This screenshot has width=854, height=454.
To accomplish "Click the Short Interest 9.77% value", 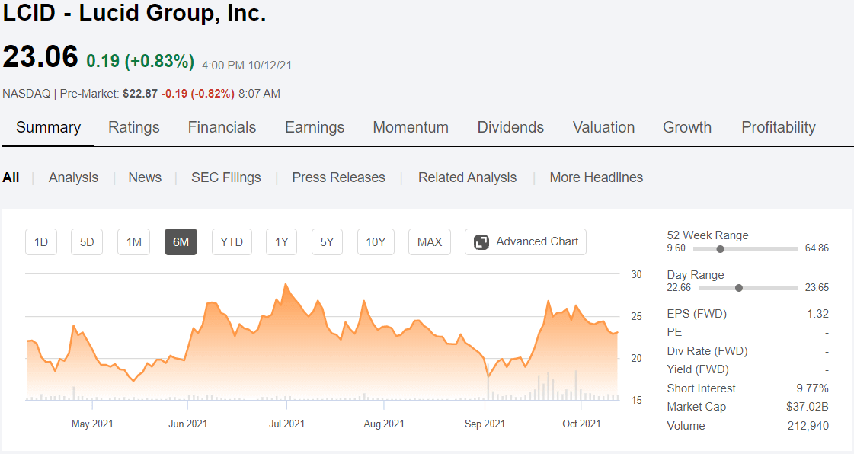I will [x=812, y=388].
